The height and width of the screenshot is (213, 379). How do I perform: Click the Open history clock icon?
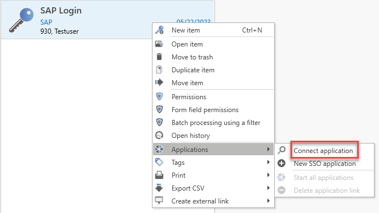click(x=159, y=135)
